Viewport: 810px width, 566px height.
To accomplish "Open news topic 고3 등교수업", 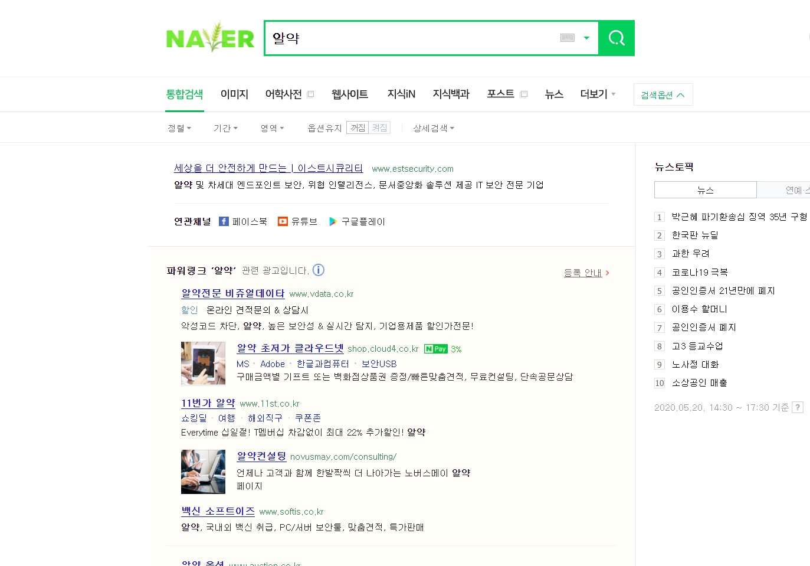I will click(697, 346).
